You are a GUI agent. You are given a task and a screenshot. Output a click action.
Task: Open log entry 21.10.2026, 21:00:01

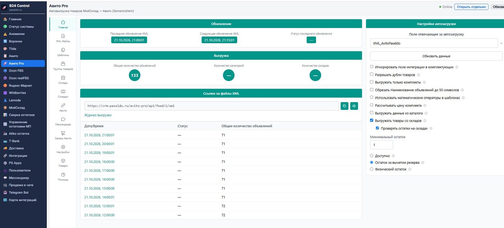tap(99, 135)
